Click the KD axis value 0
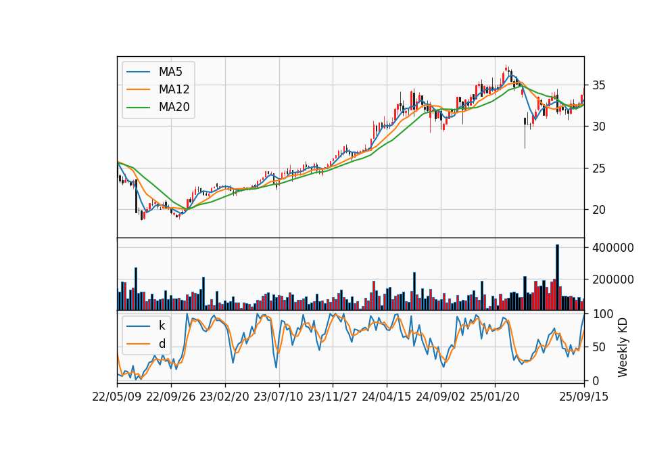Image resolution: width=649 pixels, height=467 pixels. (596, 380)
